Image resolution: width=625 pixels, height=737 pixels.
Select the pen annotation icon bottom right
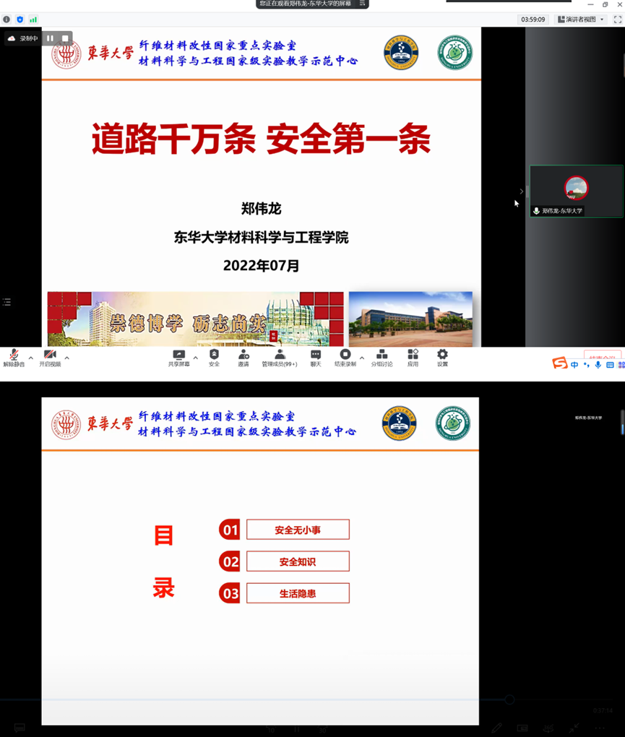(x=497, y=728)
